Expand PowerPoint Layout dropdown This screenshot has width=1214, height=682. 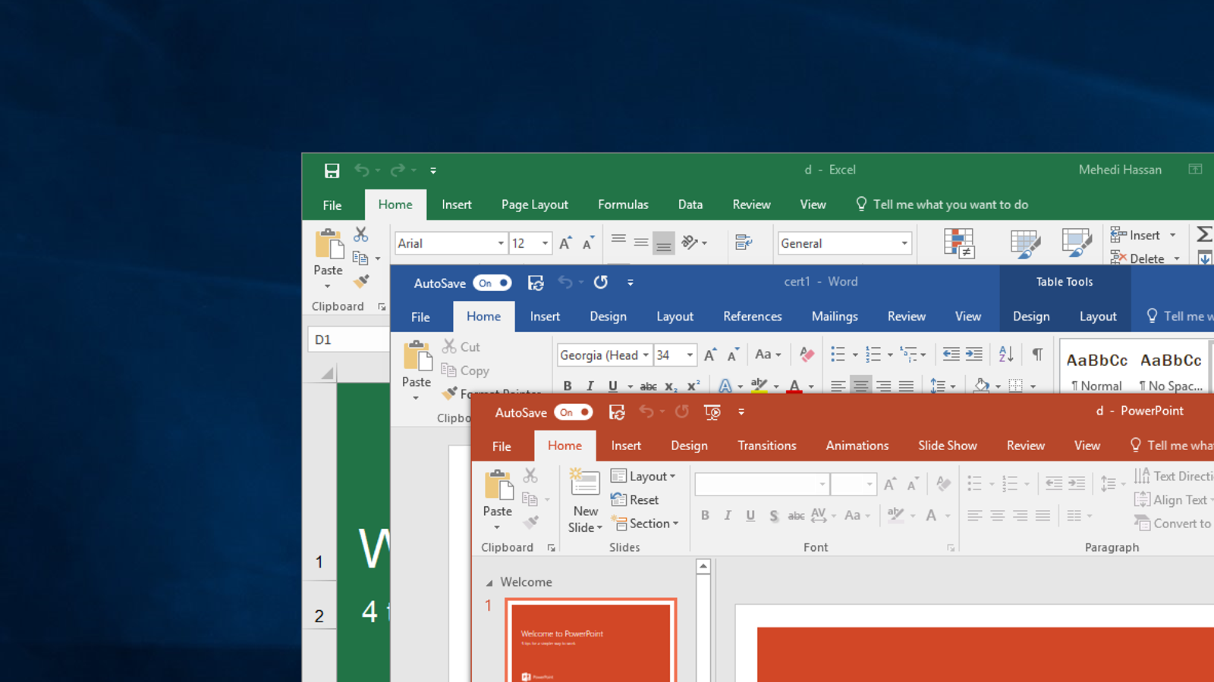[643, 477]
